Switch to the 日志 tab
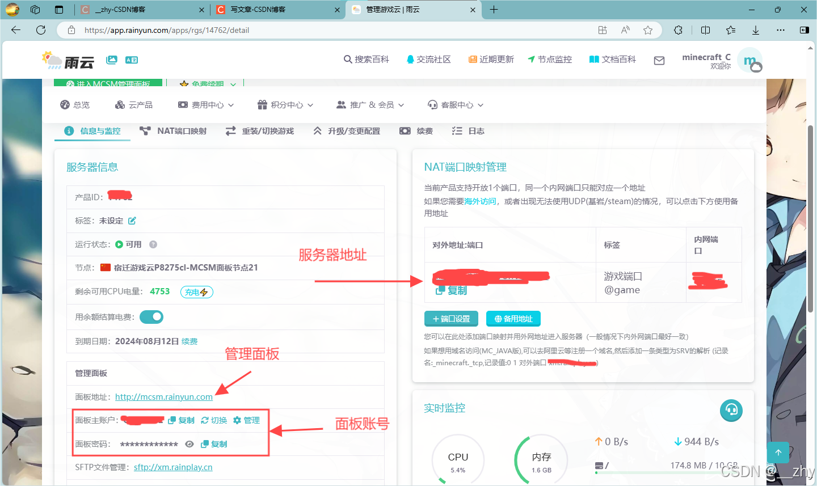The height and width of the screenshot is (486, 817). pos(468,131)
